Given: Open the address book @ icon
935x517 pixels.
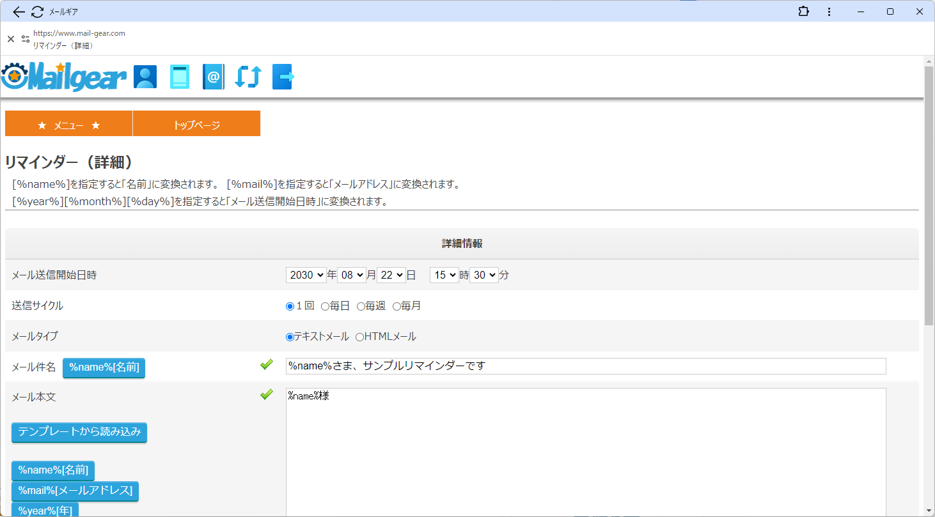Looking at the screenshot, I should point(214,77).
